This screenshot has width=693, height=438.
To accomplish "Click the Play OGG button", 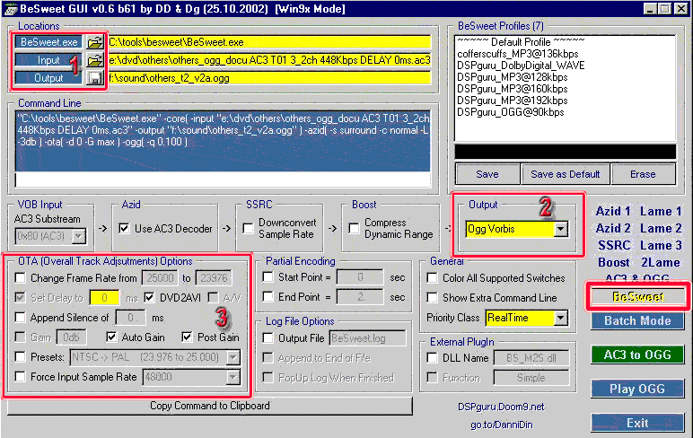I will (637, 389).
